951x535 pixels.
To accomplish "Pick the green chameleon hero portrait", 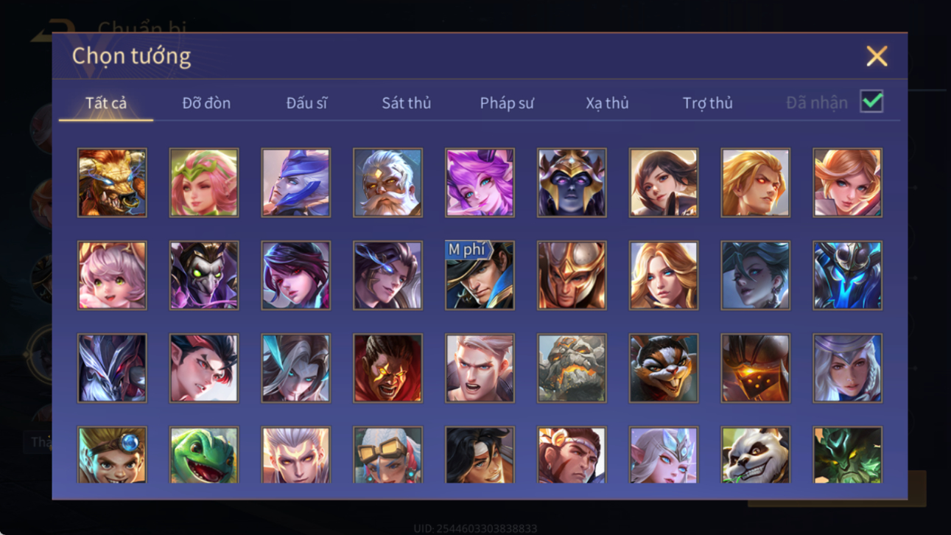I will 204,455.
